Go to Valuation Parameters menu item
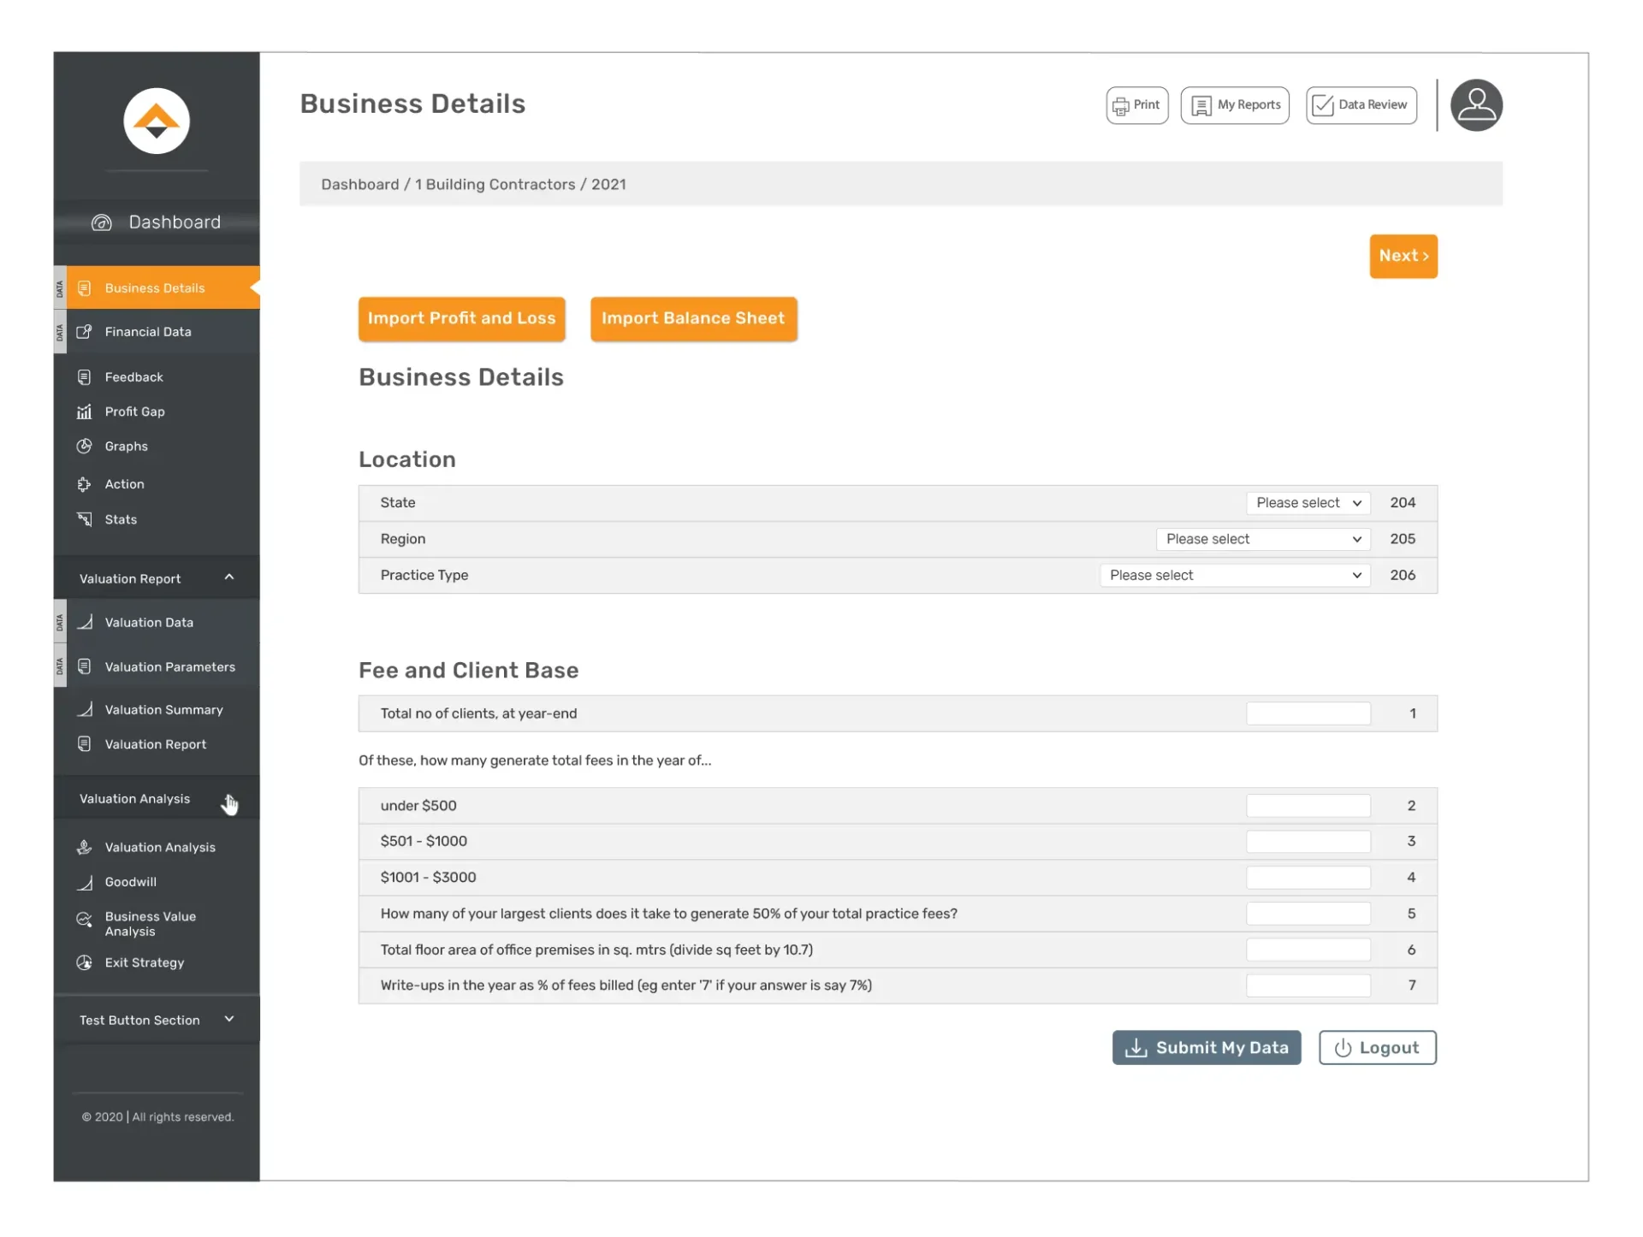The image size is (1643, 1237). (169, 666)
